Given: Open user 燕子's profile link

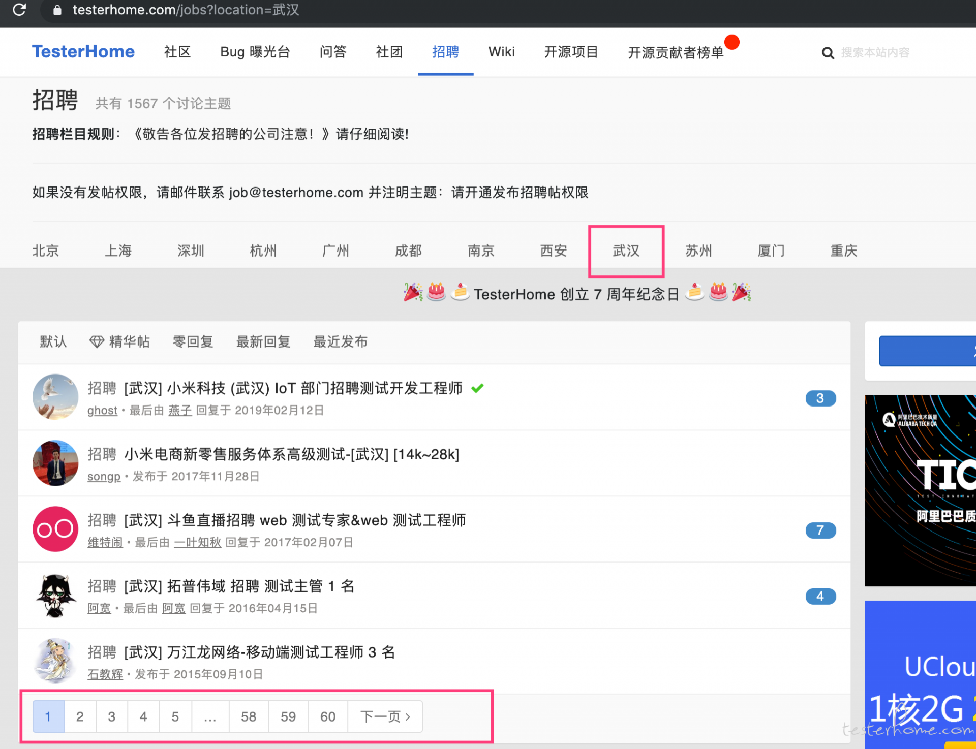Looking at the screenshot, I should pos(180,410).
